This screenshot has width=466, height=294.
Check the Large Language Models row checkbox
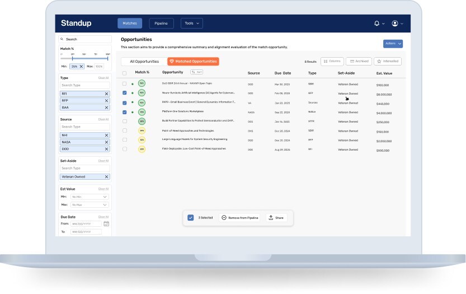pyautogui.click(x=125, y=139)
